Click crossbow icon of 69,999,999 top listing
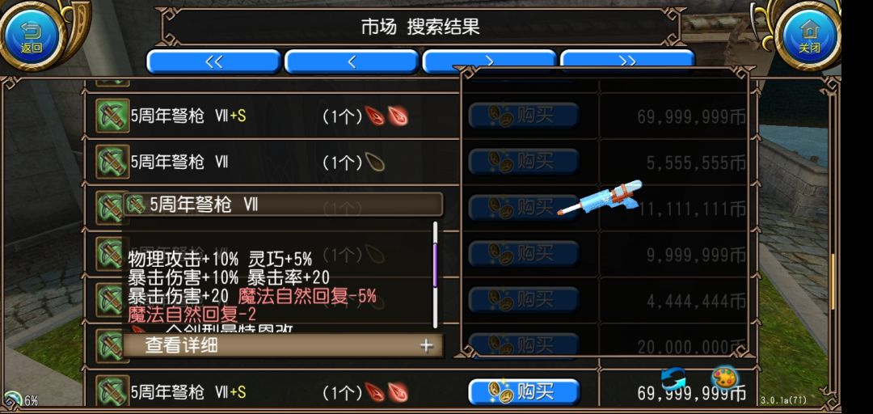The image size is (873, 414). [112, 116]
